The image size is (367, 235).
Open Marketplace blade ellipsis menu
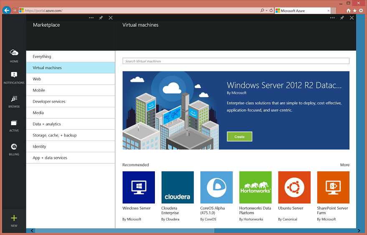click(x=91, y=18)
